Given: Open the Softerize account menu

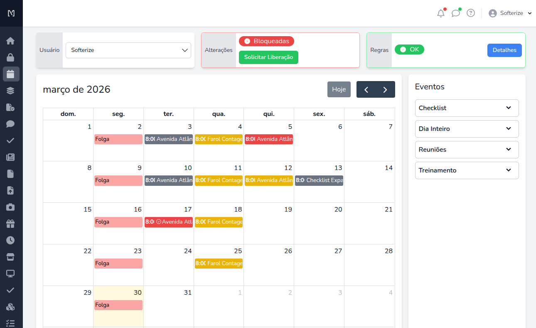Looking at the screenshot, I should point(510,13).
